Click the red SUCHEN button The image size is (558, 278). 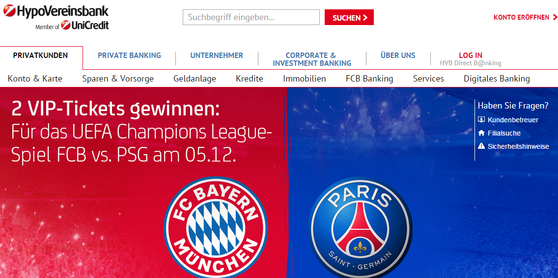pos(349,17)
